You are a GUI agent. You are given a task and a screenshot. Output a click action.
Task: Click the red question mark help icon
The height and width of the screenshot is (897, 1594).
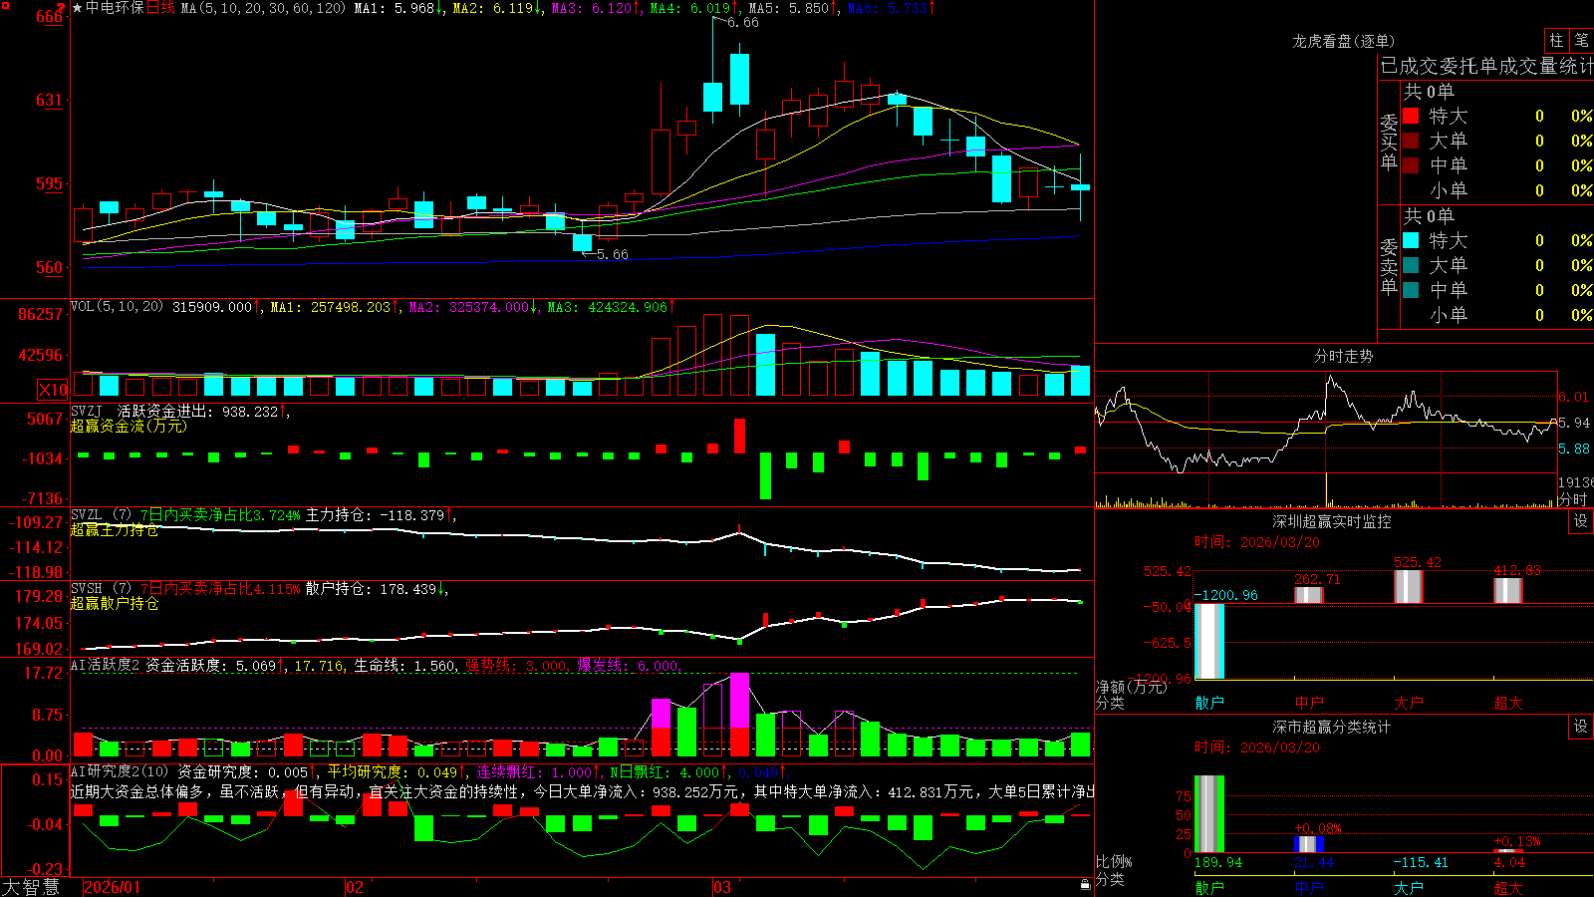click(x=61, y=7)
